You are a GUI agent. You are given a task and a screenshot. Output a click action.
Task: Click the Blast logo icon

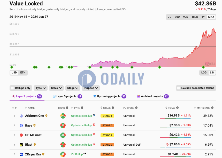[x=21, y=145]
